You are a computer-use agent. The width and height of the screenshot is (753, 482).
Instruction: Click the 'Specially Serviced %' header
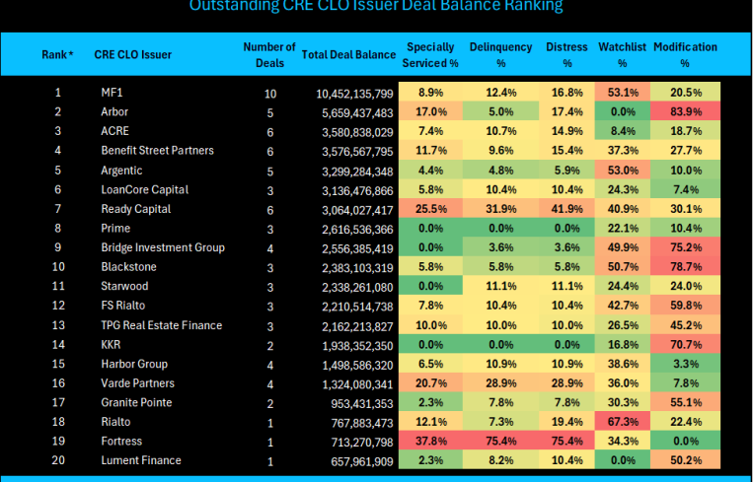point(431,55)
